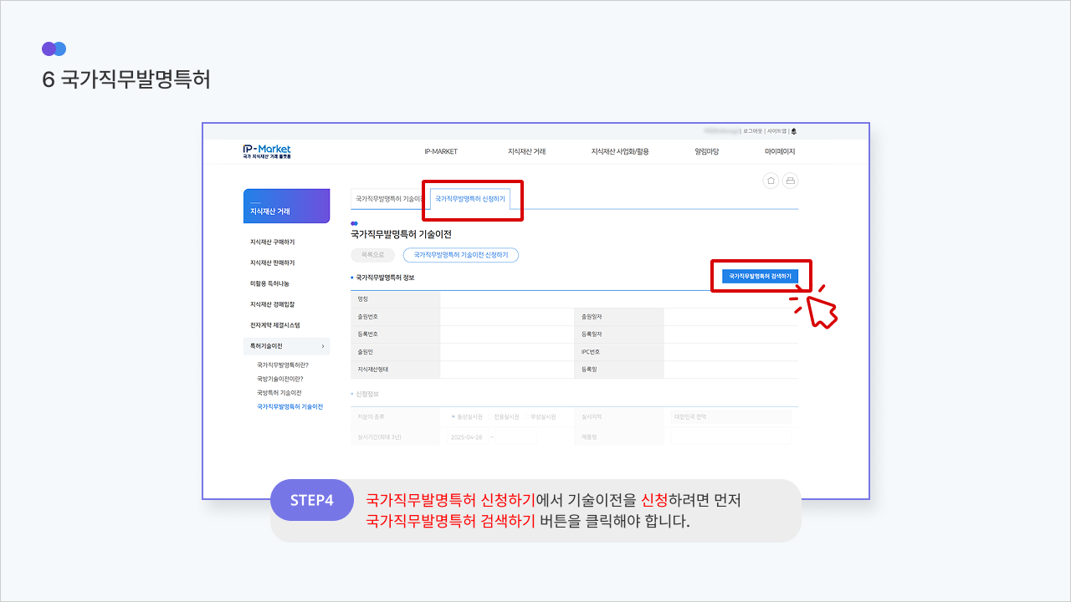Click 국가직무발명특허 기술이전 신청하기 outlined button

[460, 255]
